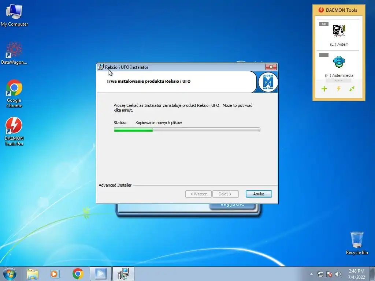Click the Show desktop strip at the taskbar end
The width and height of the screenshot is (375, 281).
[372, 274]
